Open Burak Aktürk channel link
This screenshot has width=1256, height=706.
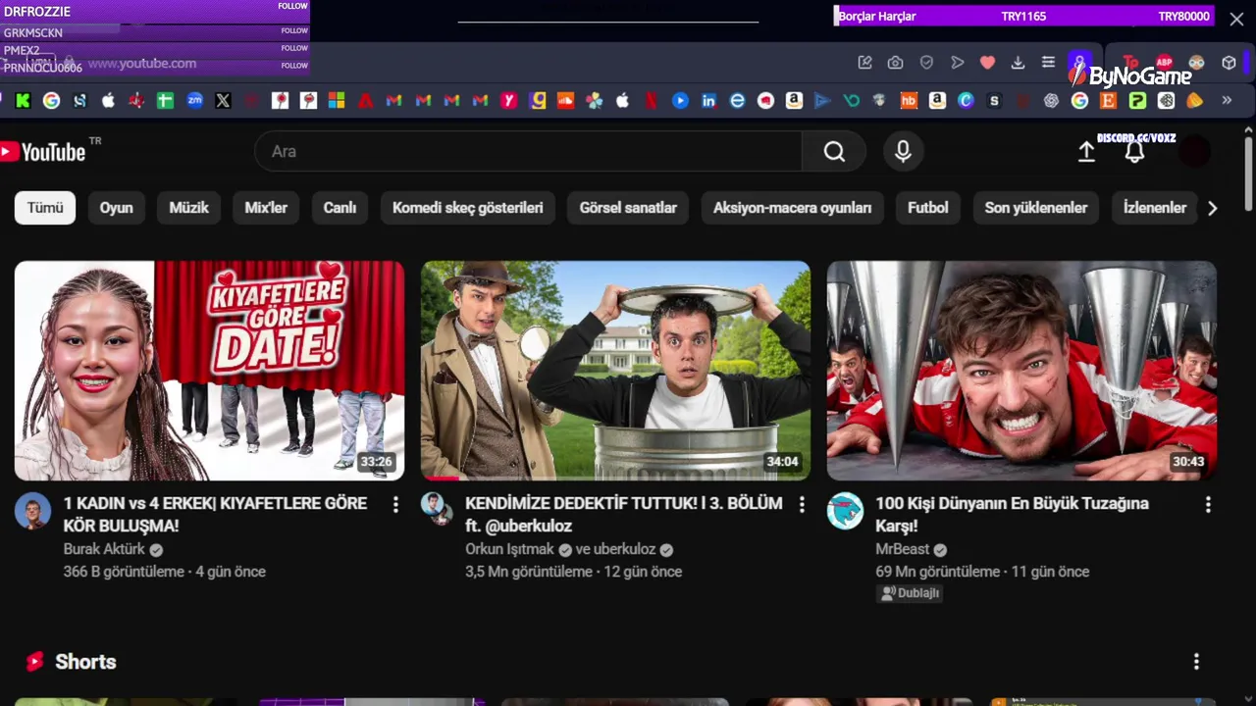coord(104,549)
